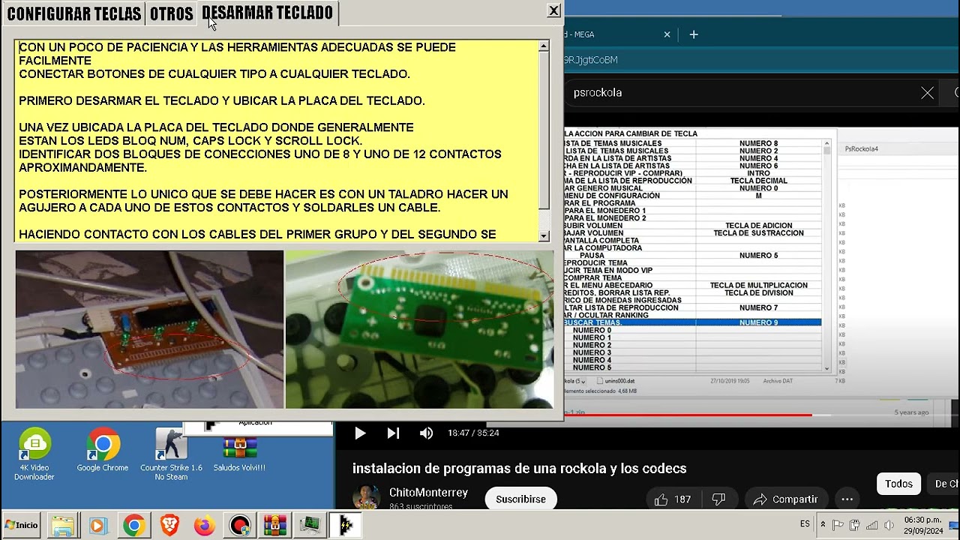The width and height of the screenshot is (960, 540).
Task: Select the BAJAR VOLUMEN row in video
Action: [693, 233]
